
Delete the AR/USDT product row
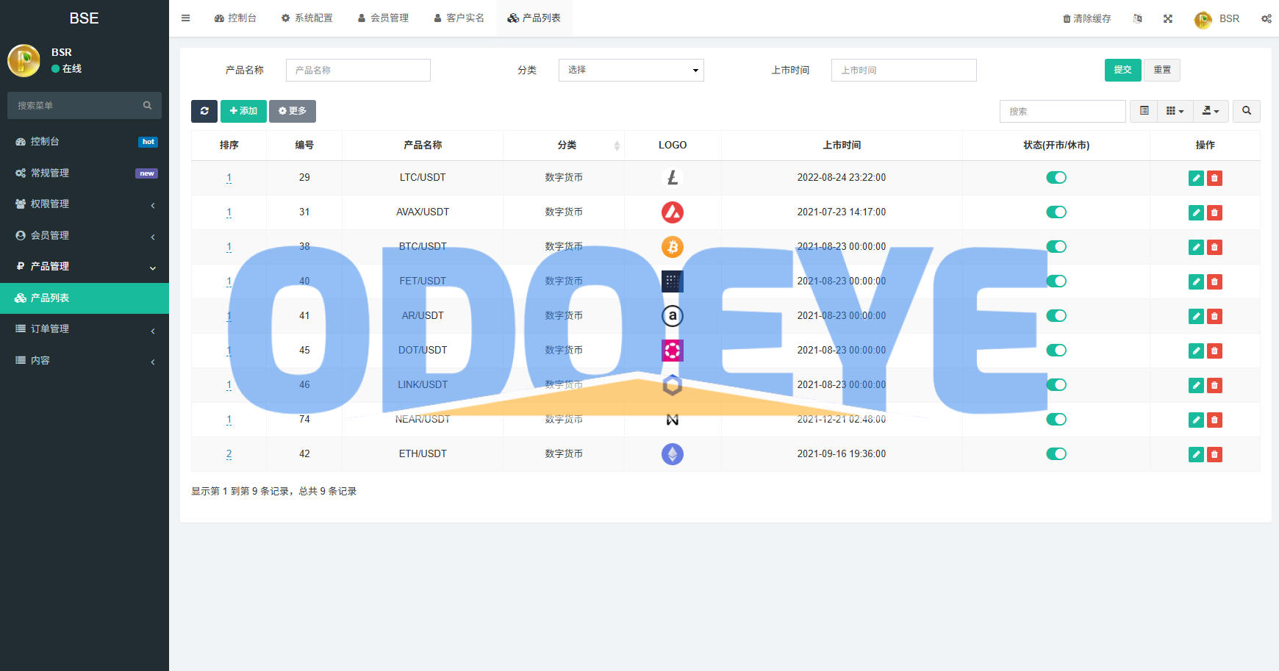(x=1214, y=316)
